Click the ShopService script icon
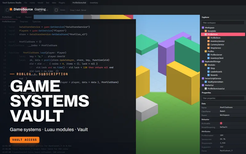The width and height of the screenshot is (246, 154). 208,48
